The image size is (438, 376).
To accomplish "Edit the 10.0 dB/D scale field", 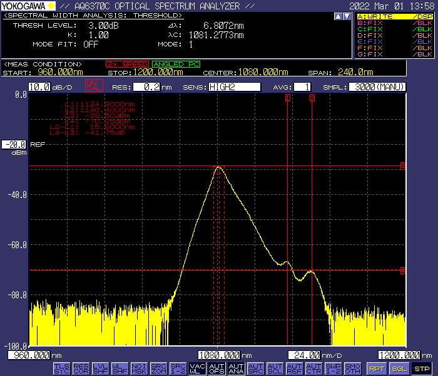I will pyautogui.click(x=39, y=87).
